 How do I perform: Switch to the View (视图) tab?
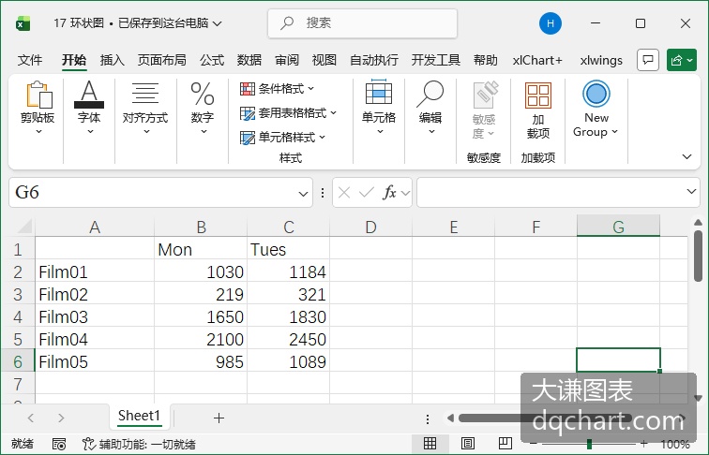(x=324, y=60)
